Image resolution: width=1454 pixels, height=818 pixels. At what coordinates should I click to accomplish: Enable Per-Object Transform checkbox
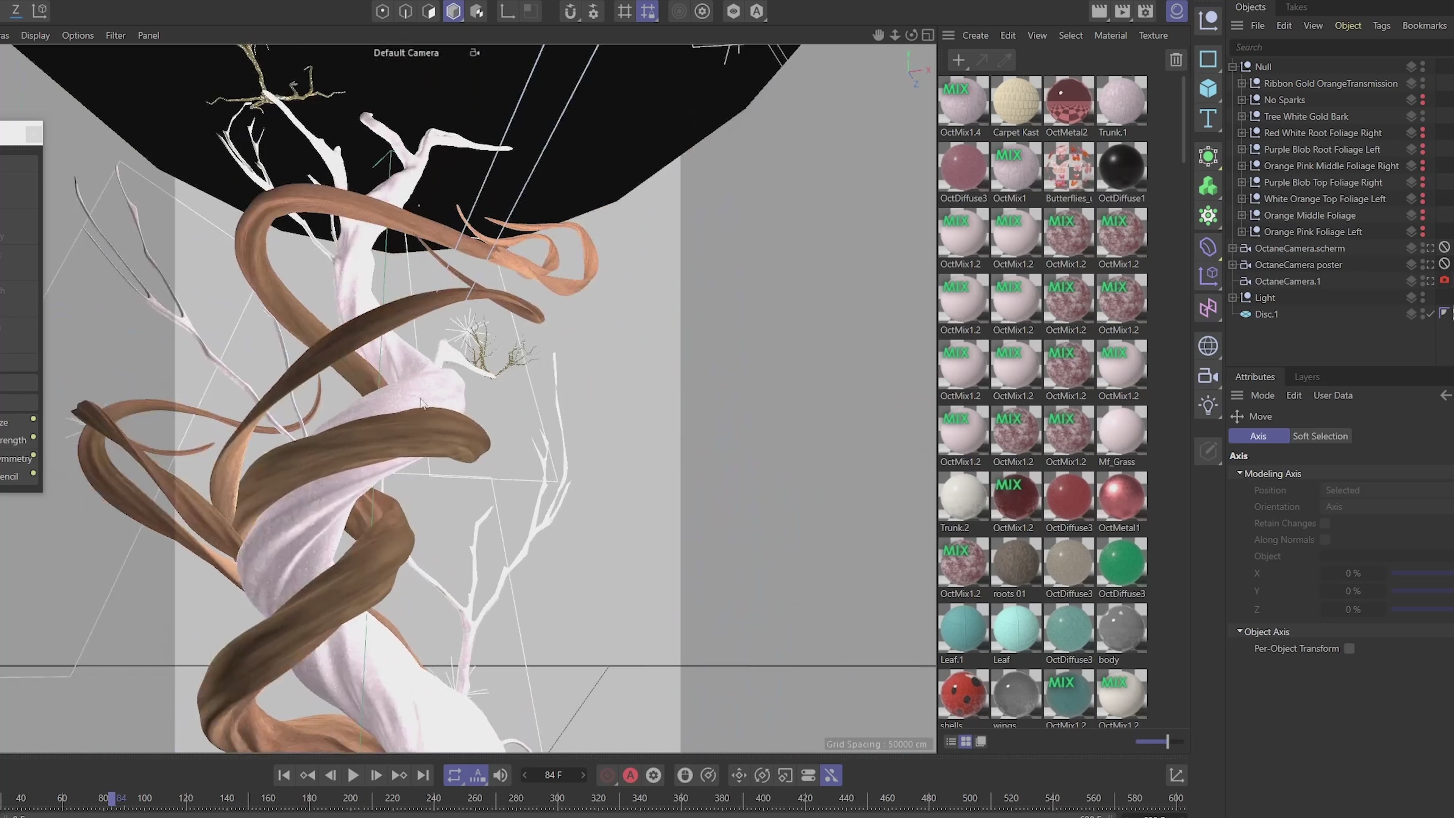tap(1349, 649)
